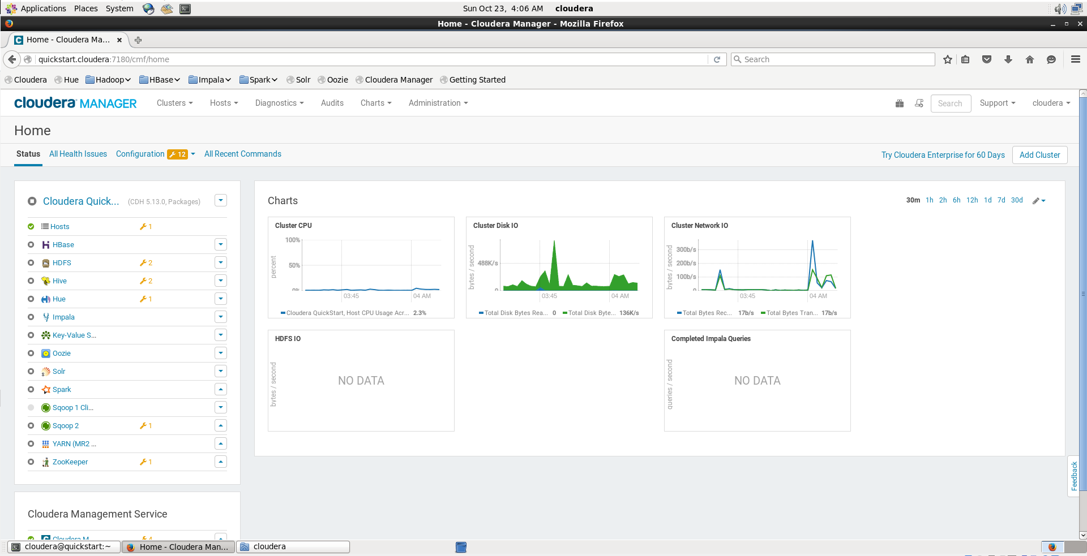
Task: Open the parcels gift box icon
Action: point(900,103)
